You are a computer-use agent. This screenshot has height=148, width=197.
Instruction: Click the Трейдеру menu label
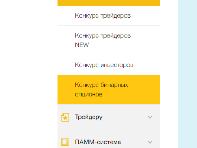89,117
